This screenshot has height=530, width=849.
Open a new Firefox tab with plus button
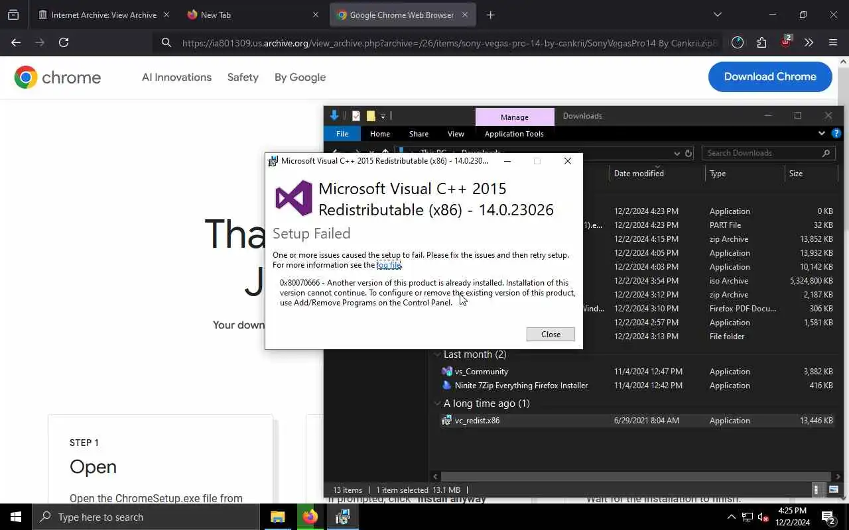tap(490, 15)
